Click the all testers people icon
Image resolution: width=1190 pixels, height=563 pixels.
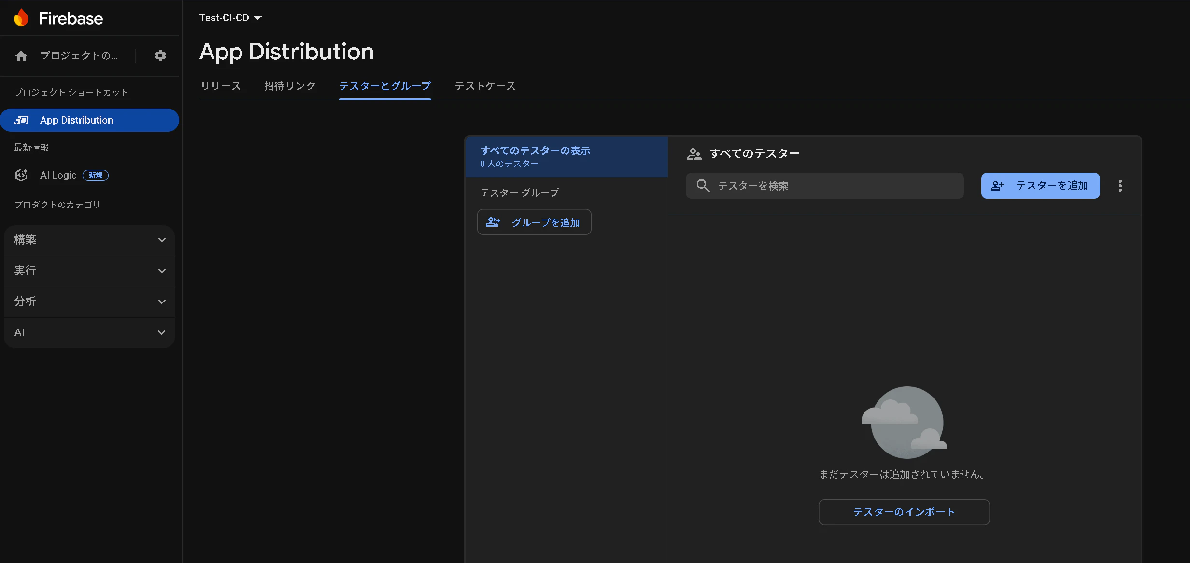click(694, 154)
